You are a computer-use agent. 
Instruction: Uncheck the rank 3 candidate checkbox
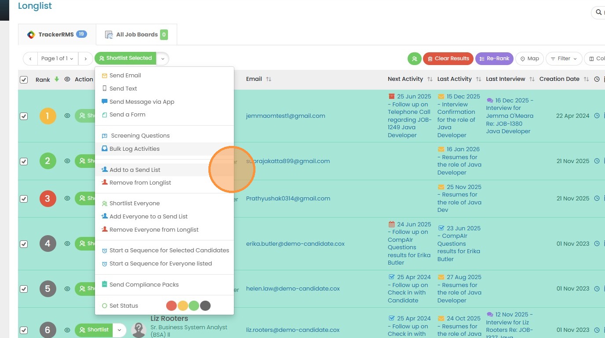(24, 199)
